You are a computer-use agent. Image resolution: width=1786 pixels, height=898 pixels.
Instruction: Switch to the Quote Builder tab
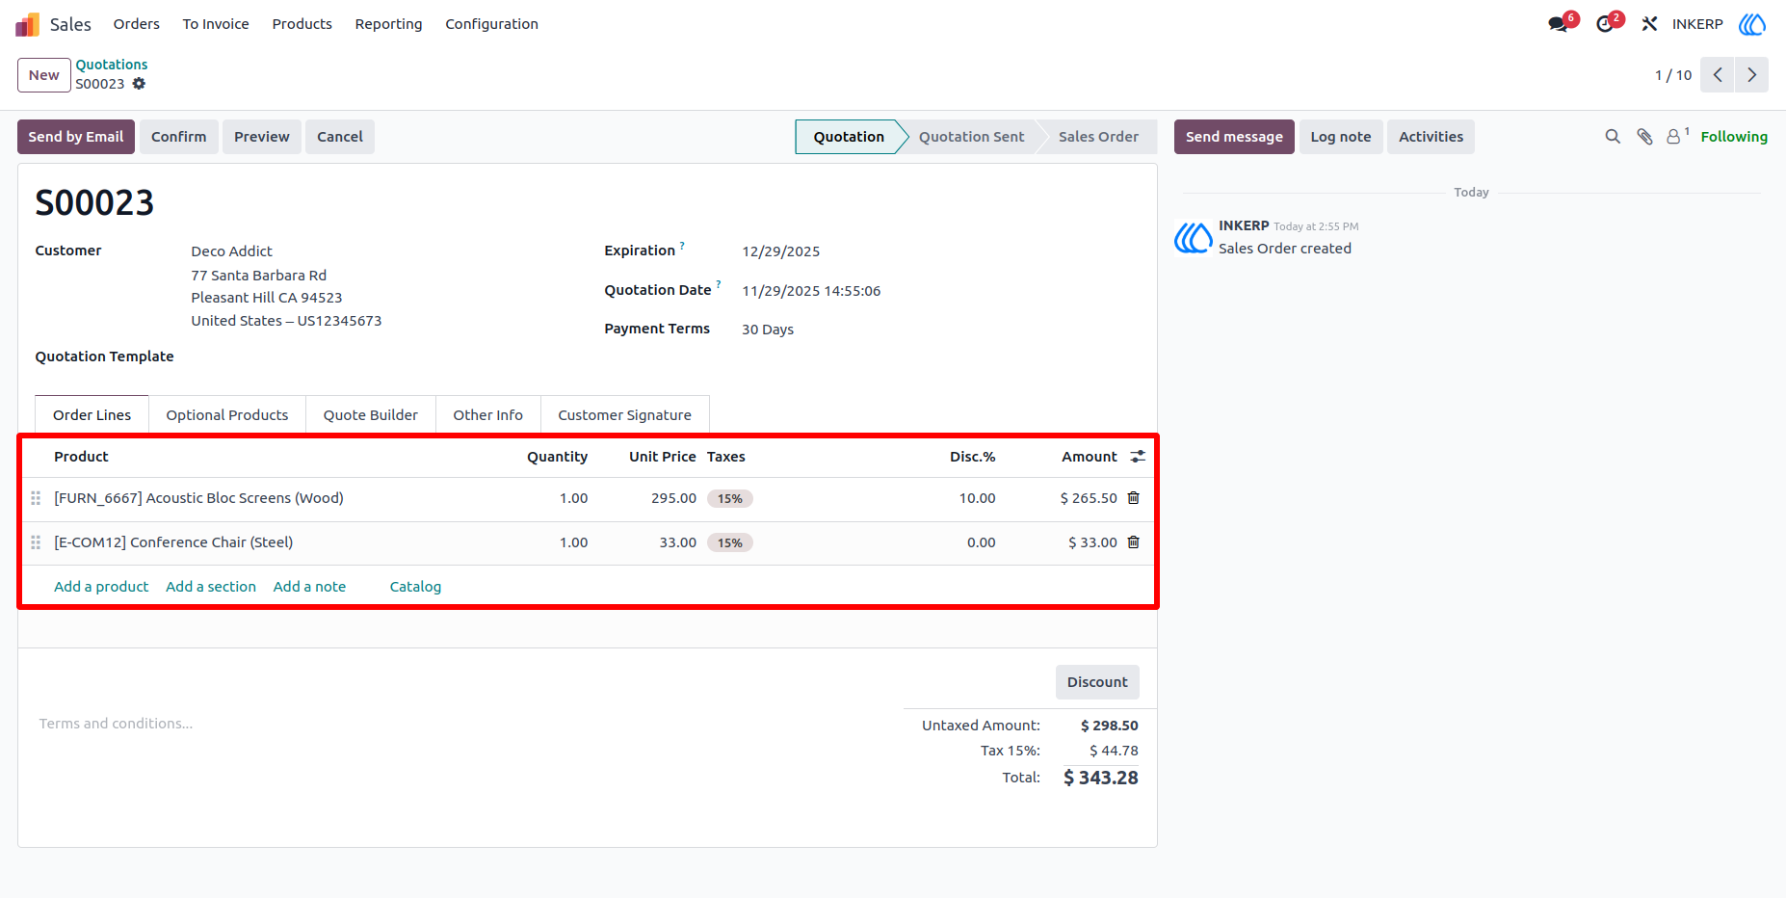tap(371, 415)
